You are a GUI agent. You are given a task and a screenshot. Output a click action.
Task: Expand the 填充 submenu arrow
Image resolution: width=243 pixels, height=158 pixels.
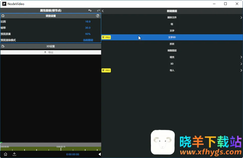click(x=241, y=57)
